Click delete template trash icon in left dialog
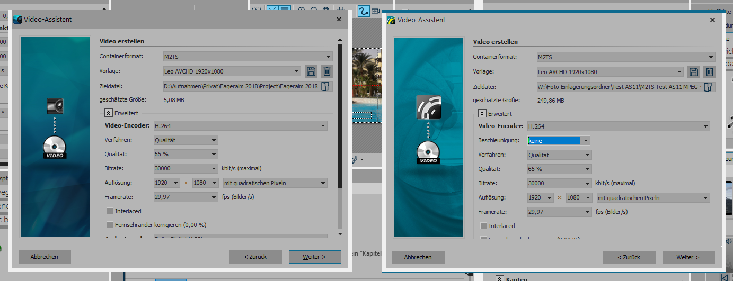Image resolution: width=733 pixels, height=281 pixels. (x=327, y=71)
